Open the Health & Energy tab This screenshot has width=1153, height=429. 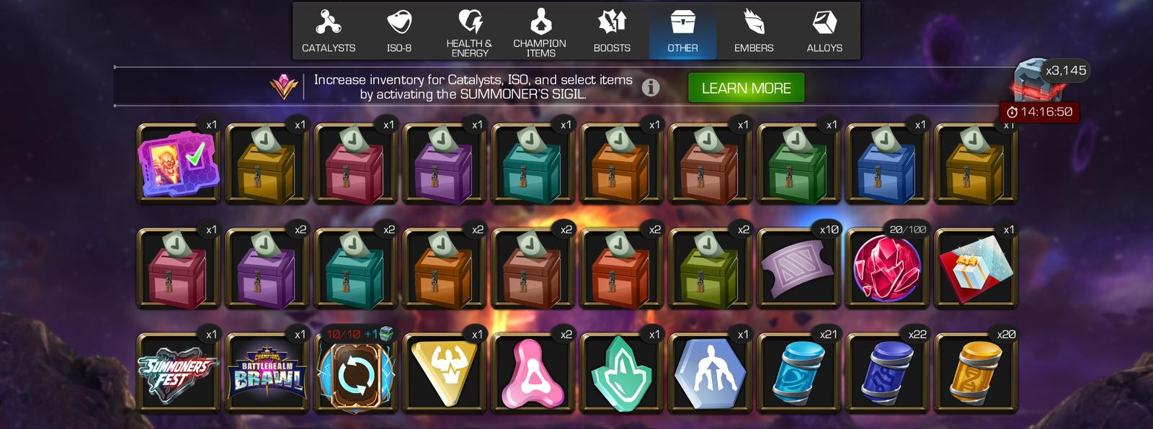(x=470, y=30)
